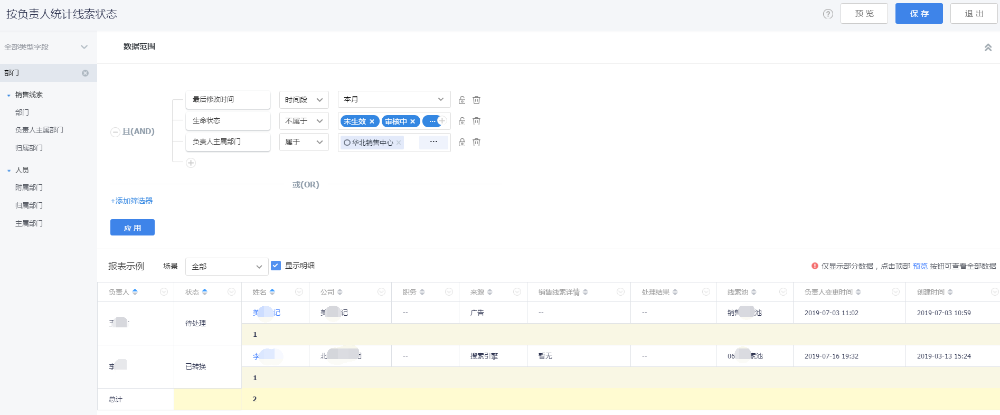Open the 时间段 operator dropdown
Viewport: 1000px width, 415px height.
click(x=304, y=100)
